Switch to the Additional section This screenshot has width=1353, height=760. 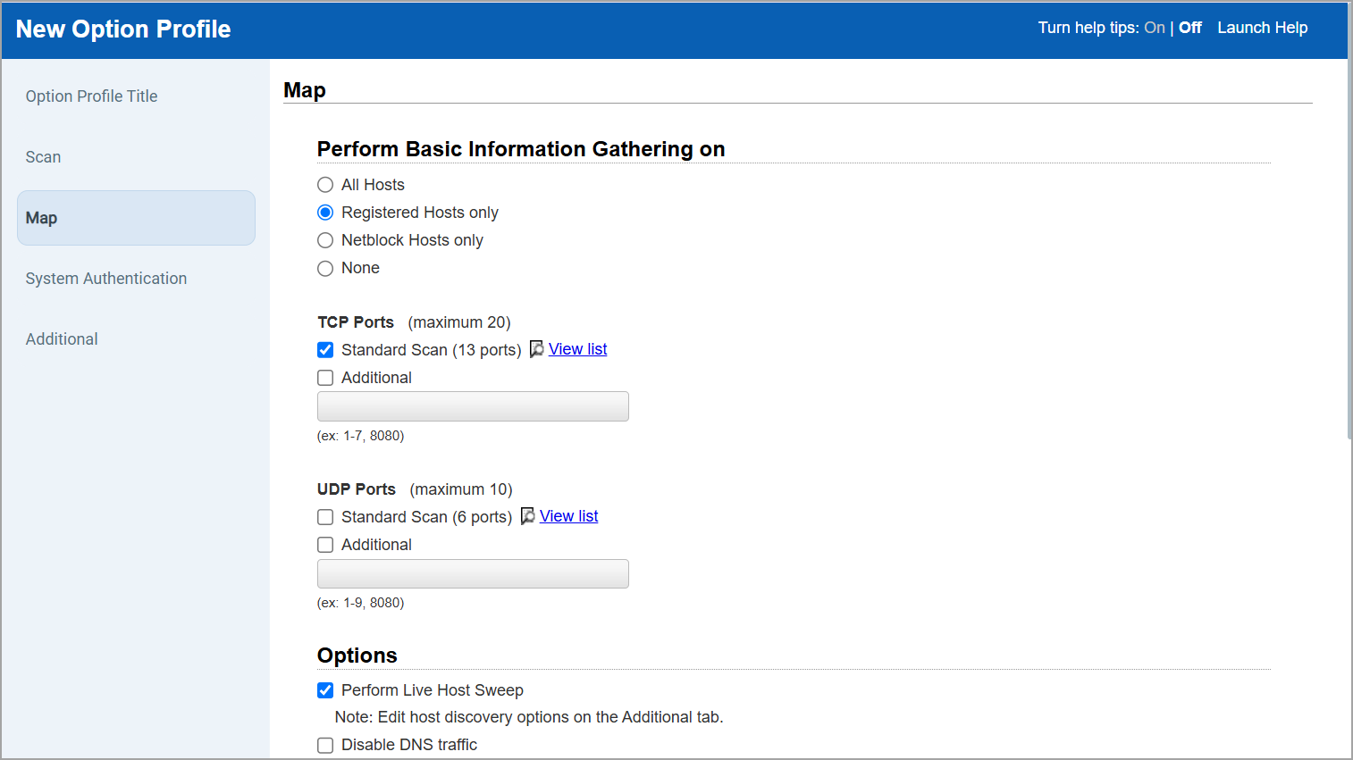click(62, 338)
